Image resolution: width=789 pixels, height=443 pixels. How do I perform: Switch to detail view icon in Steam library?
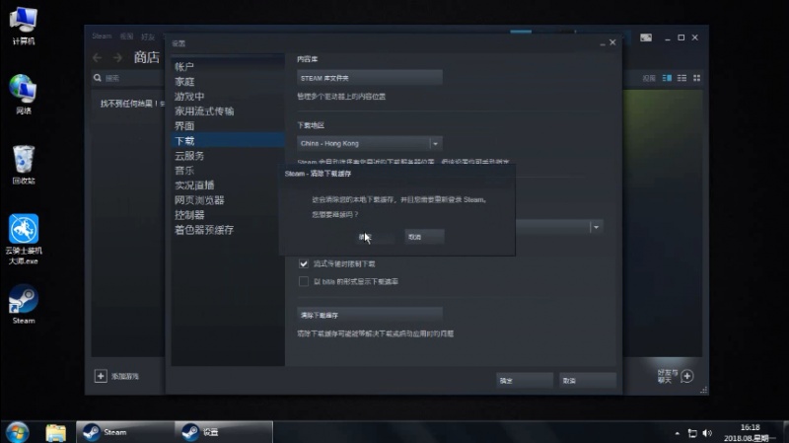click(667, 78)
